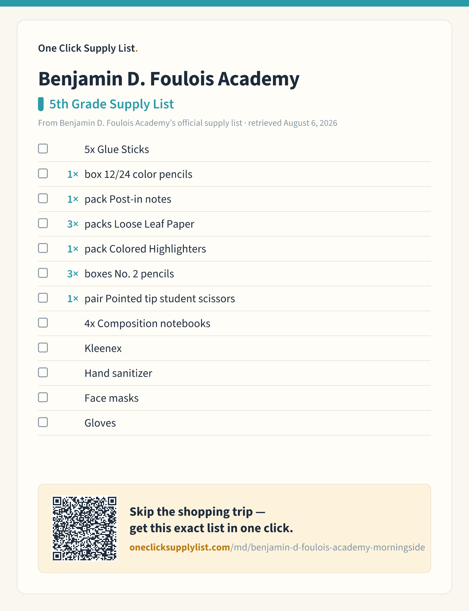Screen dimensions: 469x611
Task: Toggle the Colored Highlighters checkbox
Action: click(43, 248)
